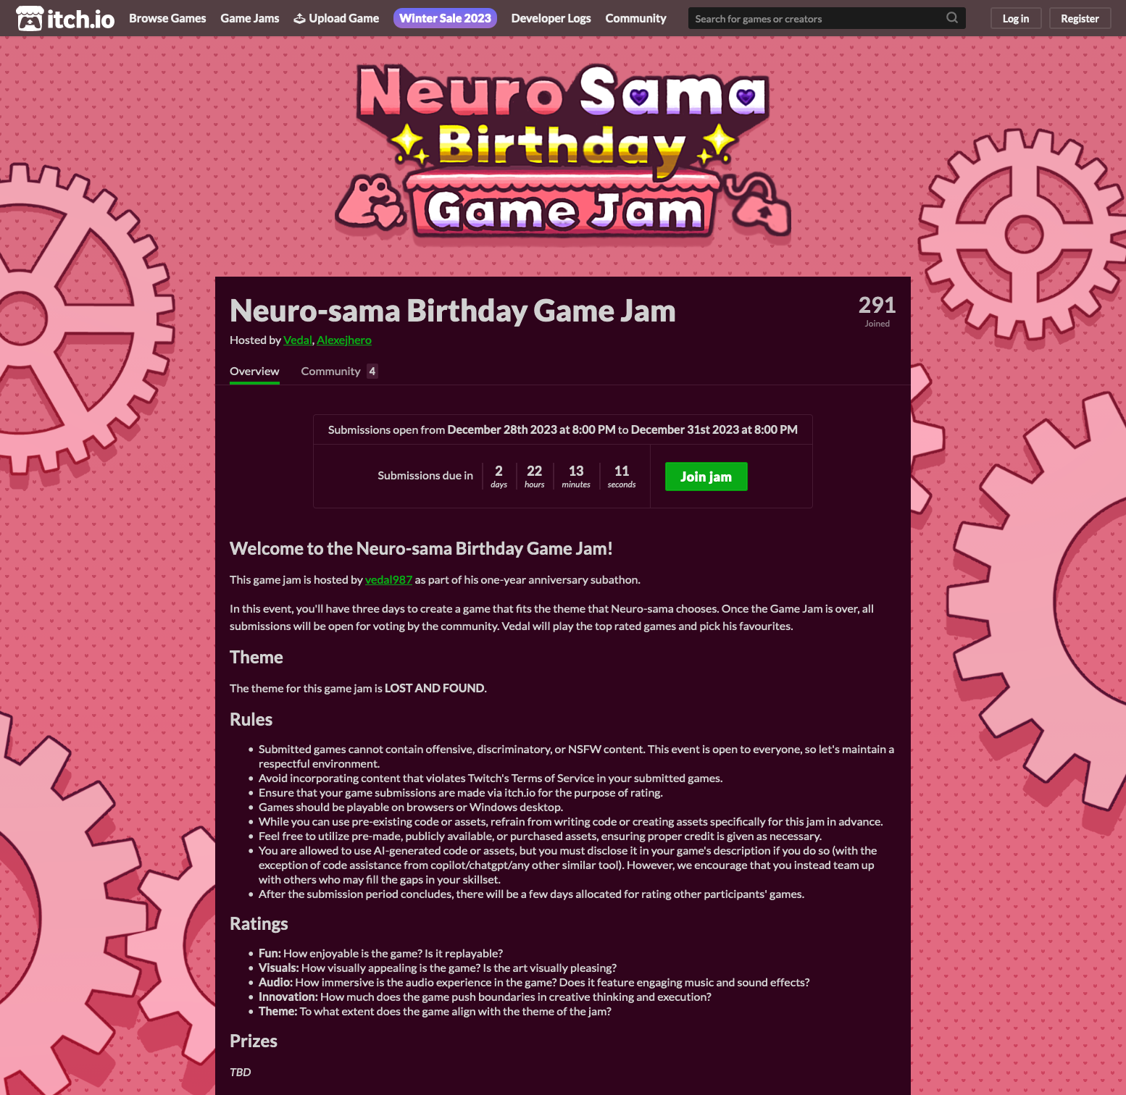Open Winter Sale 2023 promotion

coord(445,18)
